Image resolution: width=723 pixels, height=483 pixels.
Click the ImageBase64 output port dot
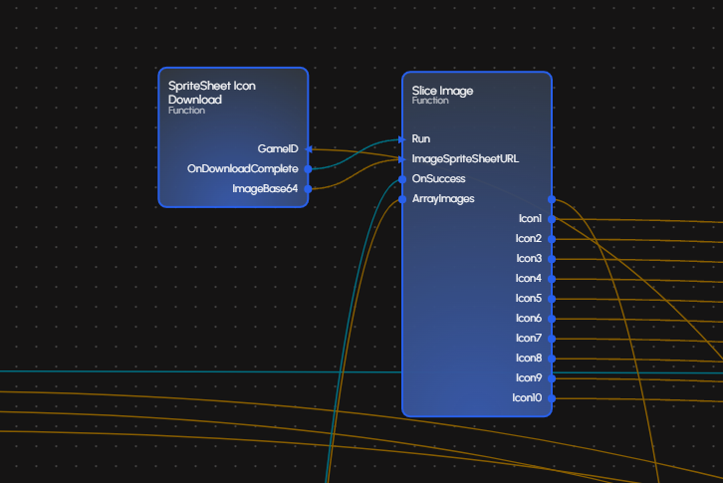(x=308, y=188)
